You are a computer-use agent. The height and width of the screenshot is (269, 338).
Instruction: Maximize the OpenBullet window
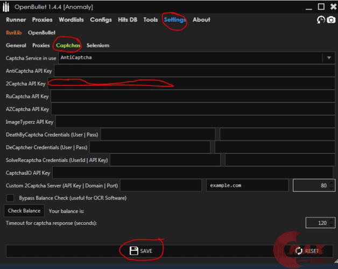point(321,6)
